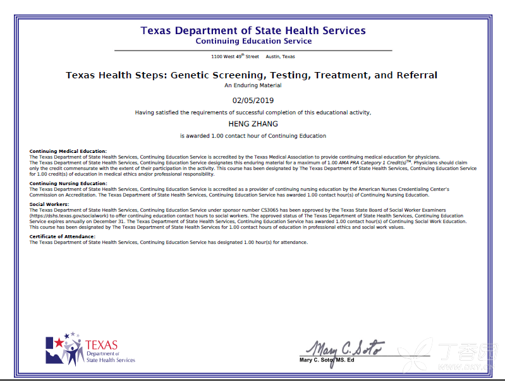
Task: Click the printed name 'Mary C. Soto, MS. Ed'
Action: tap(327, 360)
